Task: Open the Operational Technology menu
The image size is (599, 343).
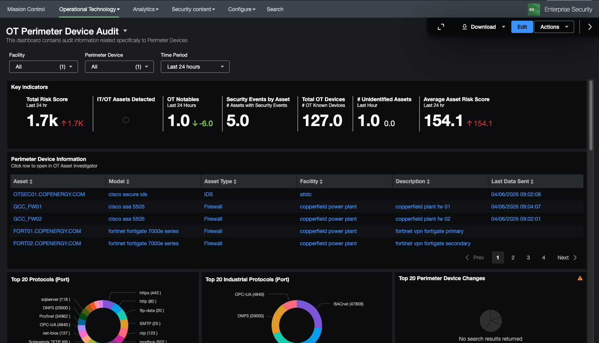Action: (89, 9)
